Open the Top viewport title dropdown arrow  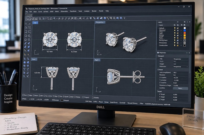[x=37, y=22]
